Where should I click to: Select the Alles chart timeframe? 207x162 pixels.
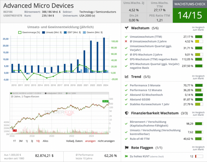[45, 141]
